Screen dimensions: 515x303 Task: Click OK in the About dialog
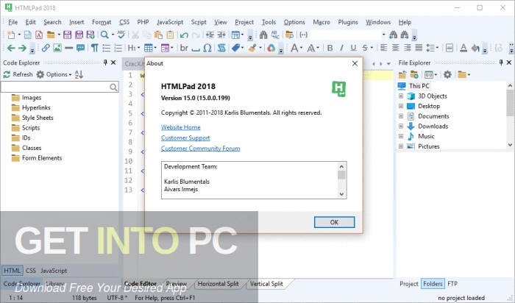tap(334, 222)
